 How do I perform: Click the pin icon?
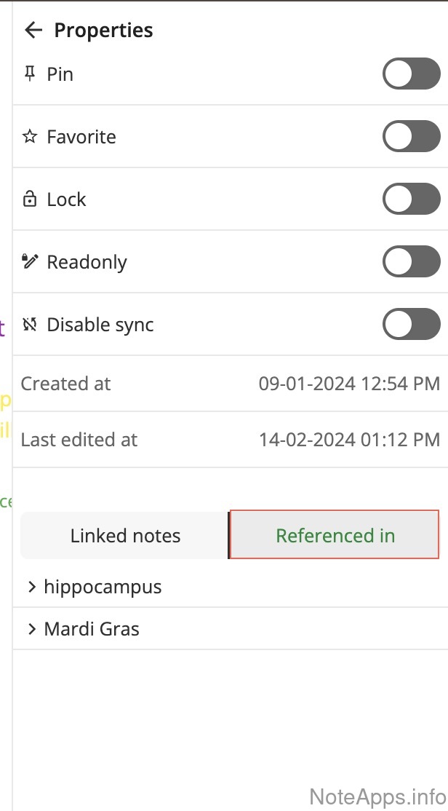[30, 74]
